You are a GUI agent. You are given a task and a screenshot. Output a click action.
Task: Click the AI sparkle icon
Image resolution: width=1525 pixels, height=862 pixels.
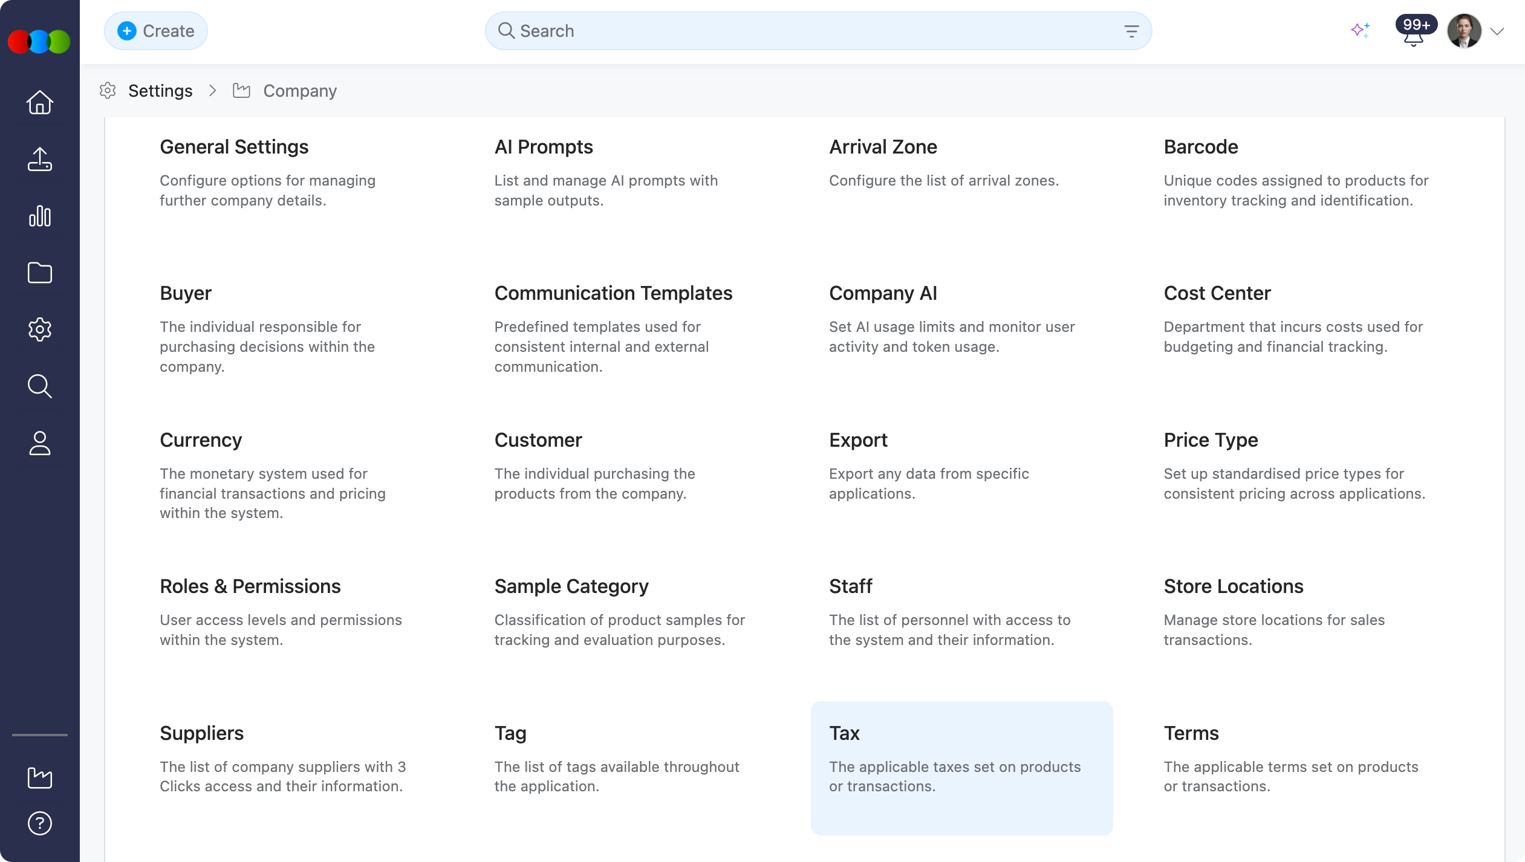[1360, 30]
